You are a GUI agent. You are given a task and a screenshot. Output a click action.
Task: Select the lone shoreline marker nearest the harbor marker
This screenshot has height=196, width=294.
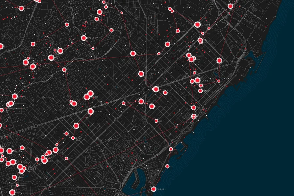(167, 166)
